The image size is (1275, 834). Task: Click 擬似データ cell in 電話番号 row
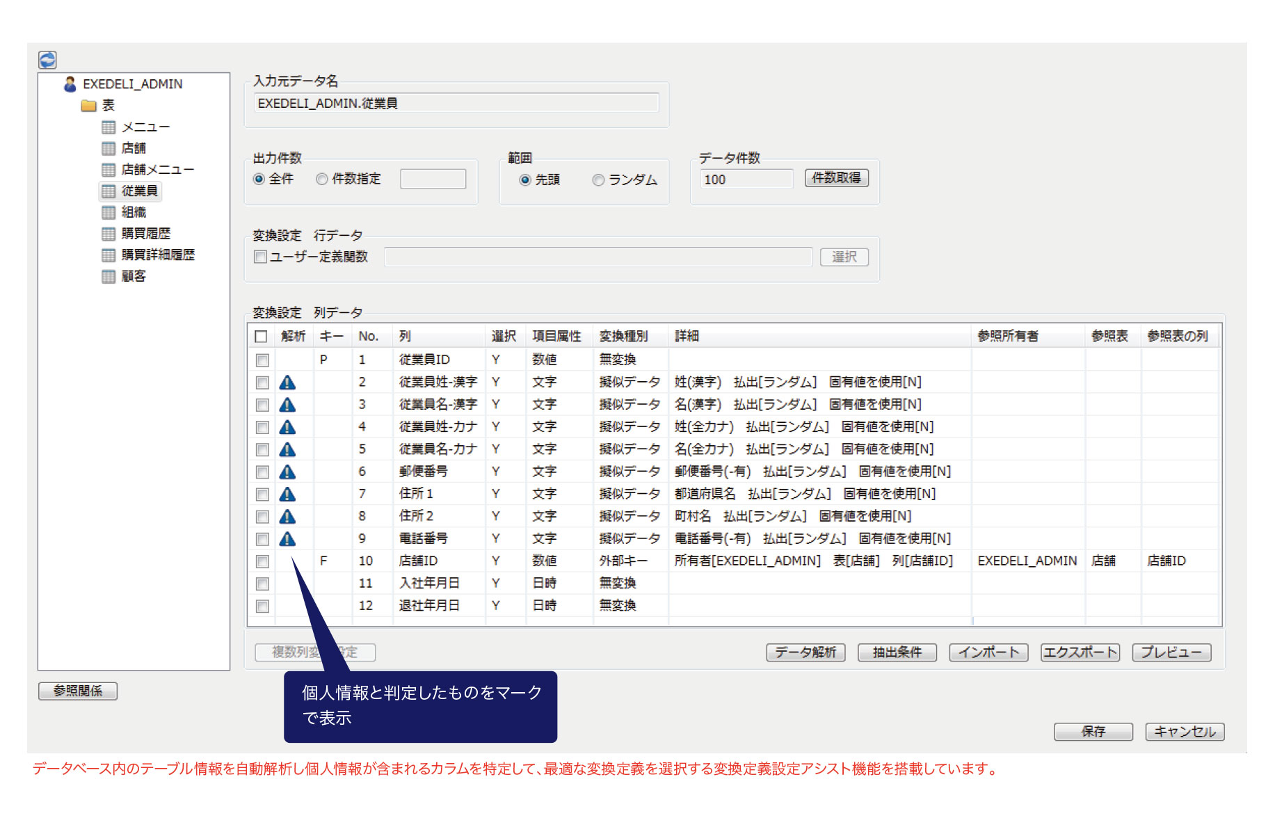point(630,538)
